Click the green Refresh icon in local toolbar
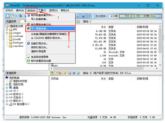 coord(78,73)
